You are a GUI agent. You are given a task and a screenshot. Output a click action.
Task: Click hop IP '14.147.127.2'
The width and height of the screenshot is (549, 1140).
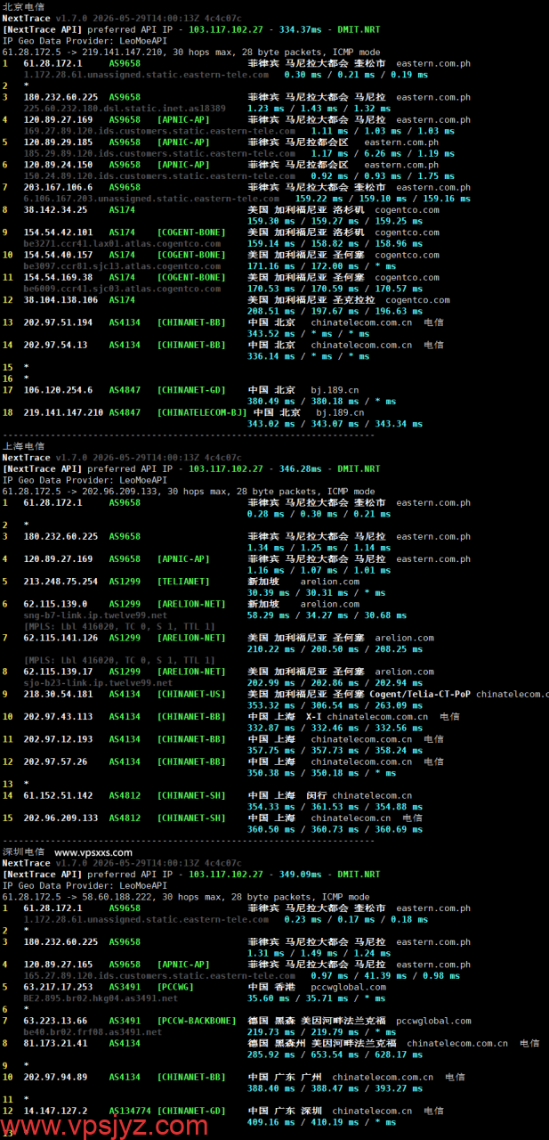click(55, 1111)
